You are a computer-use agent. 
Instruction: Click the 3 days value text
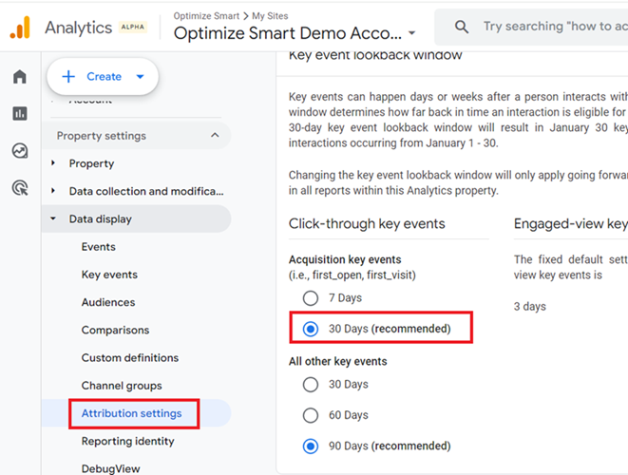tap(530, 307)
